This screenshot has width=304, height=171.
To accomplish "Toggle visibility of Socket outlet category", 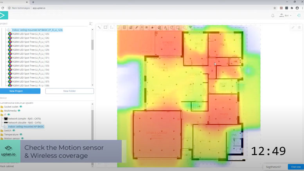I will coord(21,106).
